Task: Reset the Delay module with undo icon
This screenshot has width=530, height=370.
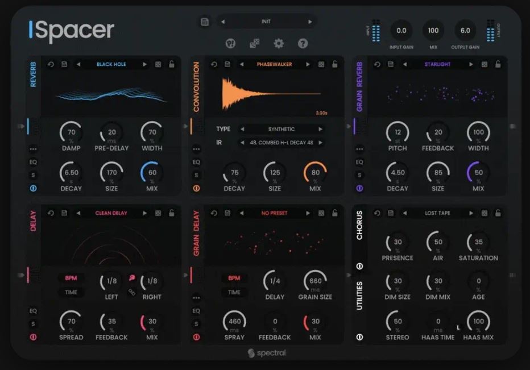Action: tap(51, 213)
